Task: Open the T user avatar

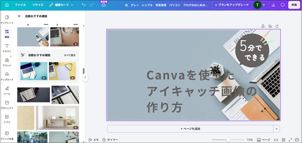Action: tap(257, 5)
